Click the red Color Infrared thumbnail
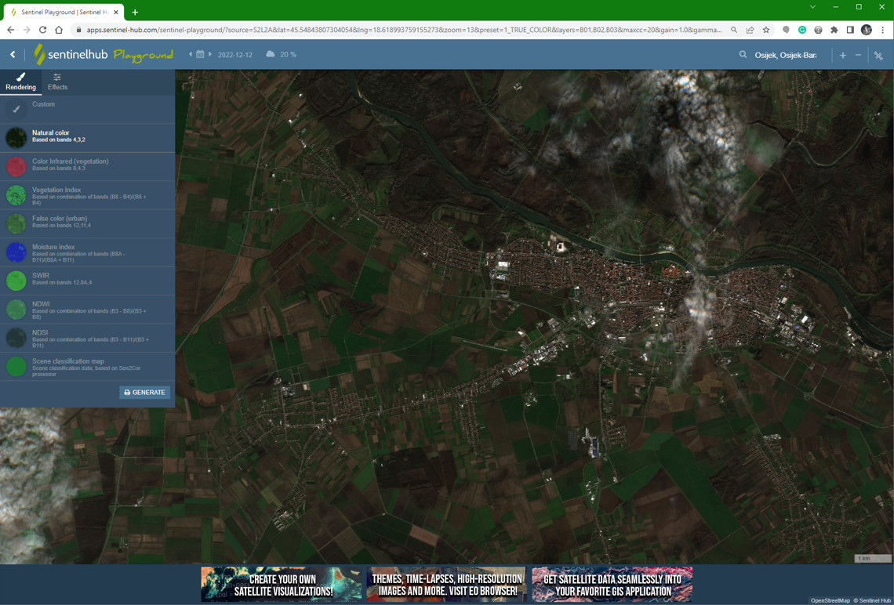This screenshot has width=894, height=605. [x=16, y=166]
